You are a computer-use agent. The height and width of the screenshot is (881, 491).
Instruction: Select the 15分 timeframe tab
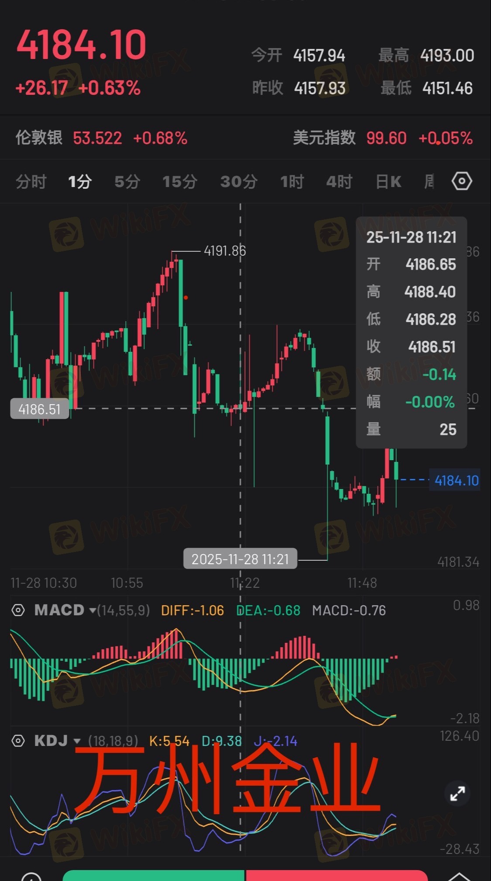[x=180, y=181]
